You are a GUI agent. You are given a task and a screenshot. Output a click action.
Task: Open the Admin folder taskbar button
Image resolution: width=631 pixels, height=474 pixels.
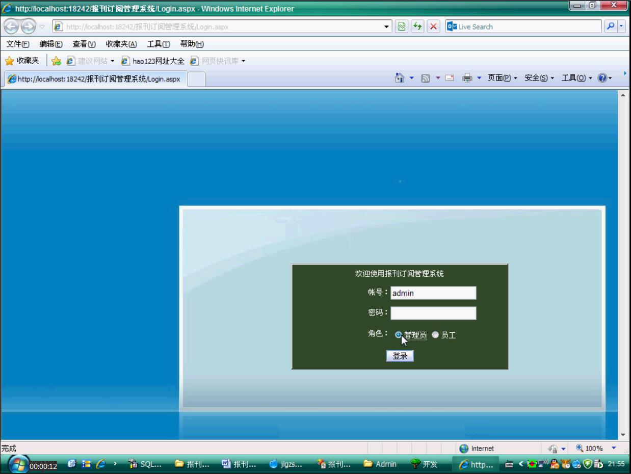pos(380,464)
